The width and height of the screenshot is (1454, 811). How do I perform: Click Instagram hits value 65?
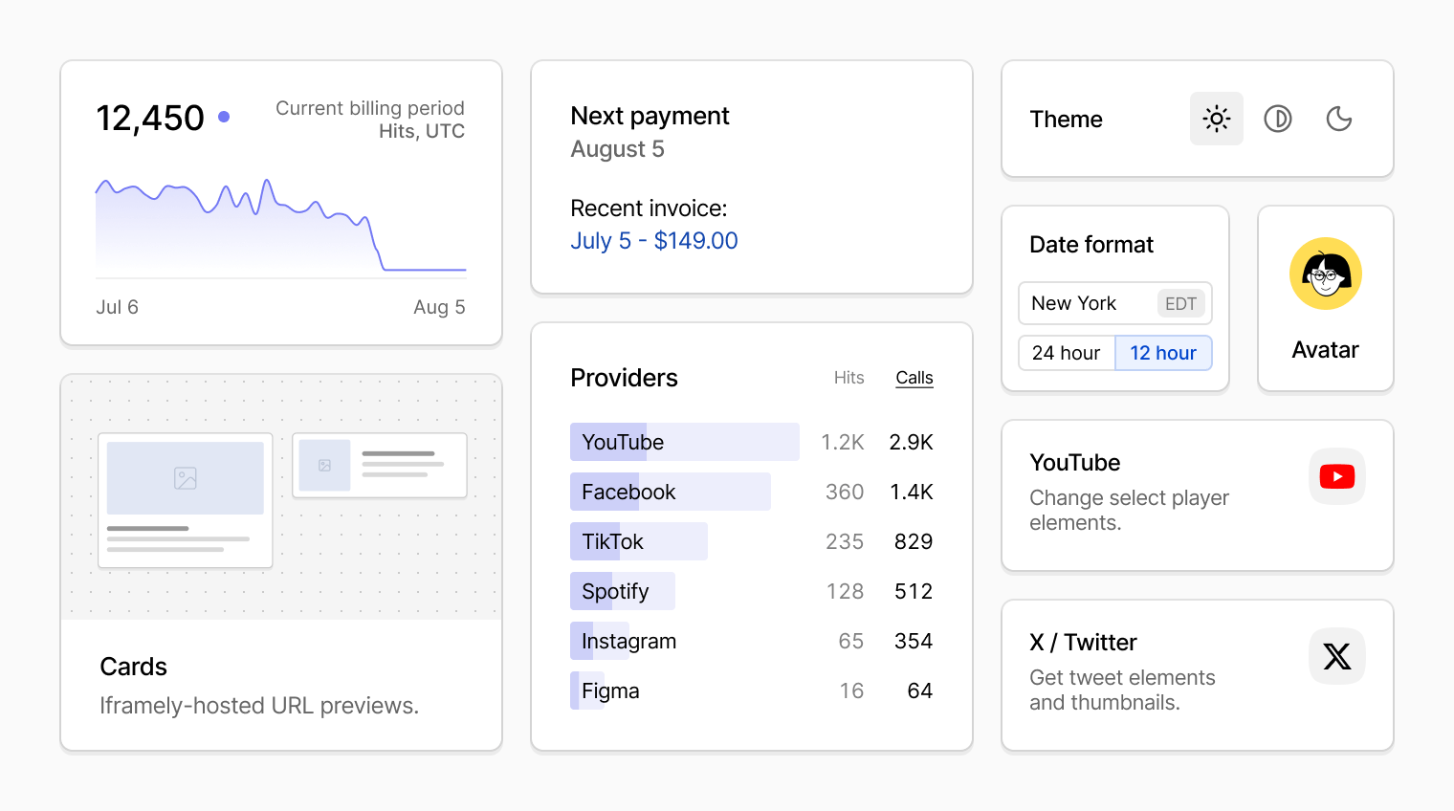851,641
